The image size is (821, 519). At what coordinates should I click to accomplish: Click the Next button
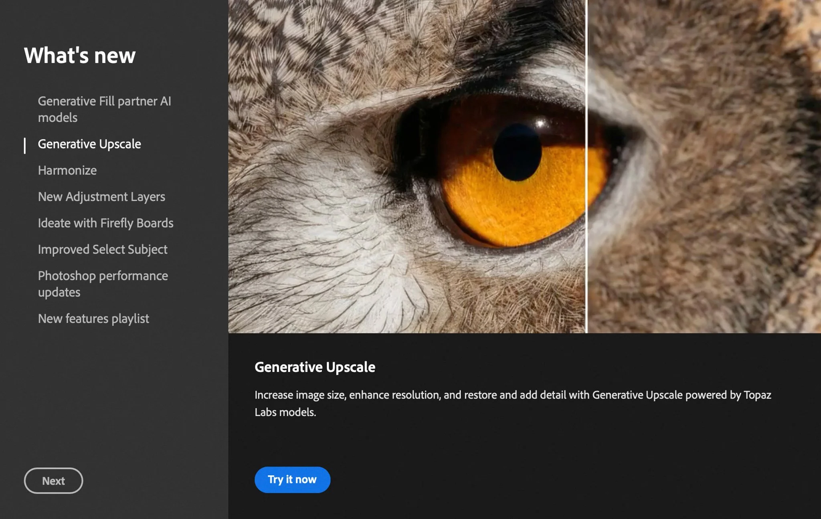pos(53,481)
